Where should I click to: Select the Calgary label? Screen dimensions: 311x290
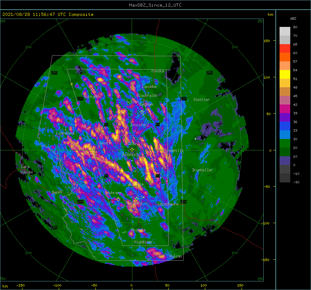pos(135,203)
